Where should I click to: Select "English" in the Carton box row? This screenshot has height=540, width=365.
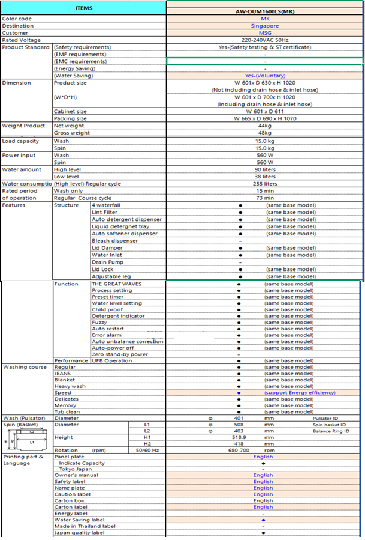(263, 501)
